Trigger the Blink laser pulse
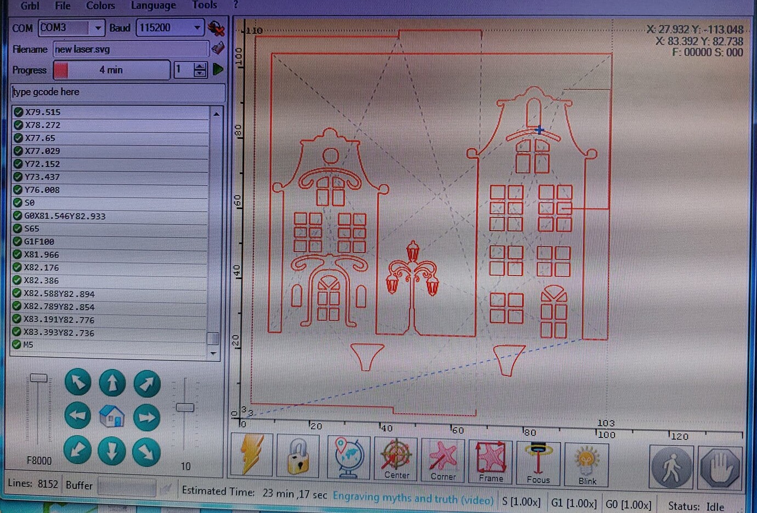The width and height of the screenshot is (757, 513). pyautogui.click(x=585, y=459)
